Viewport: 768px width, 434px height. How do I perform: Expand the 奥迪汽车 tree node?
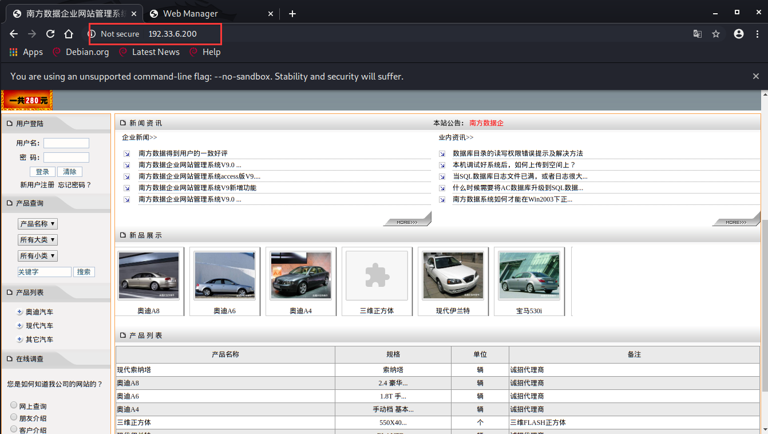[x=20, y=312]
